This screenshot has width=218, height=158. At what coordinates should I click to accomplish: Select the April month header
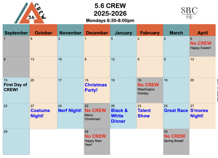point(202,30)
